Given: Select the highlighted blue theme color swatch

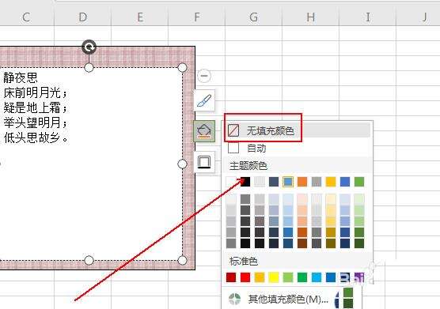Looking at the screenshot, I should pyautogui.click(x=288, y=182).
